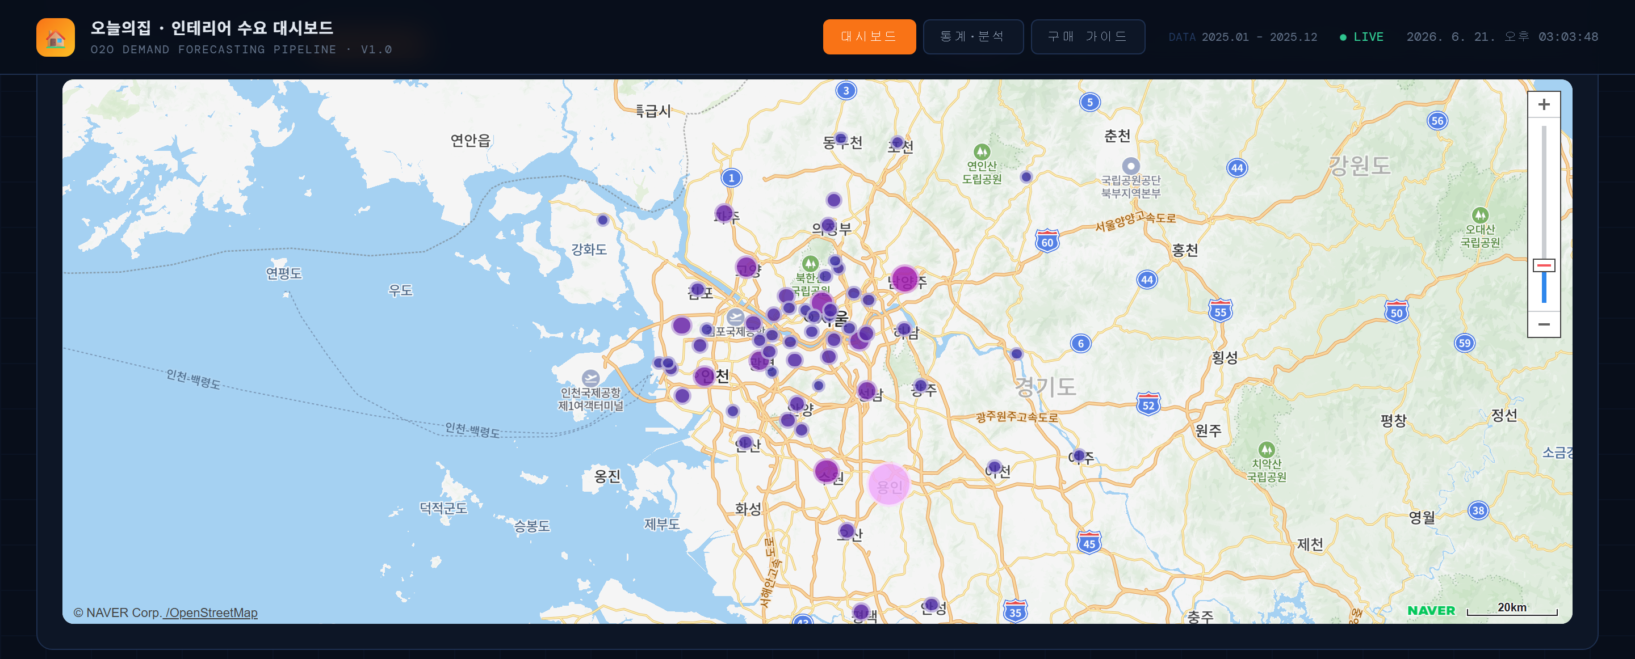Select the purple bubble at 고양
Screen dimensions: 1635x659
tap(747, 267)
